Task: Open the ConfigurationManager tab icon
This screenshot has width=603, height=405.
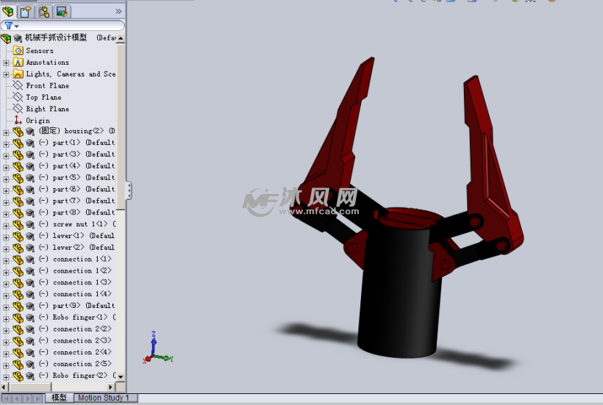Action: 43,11
